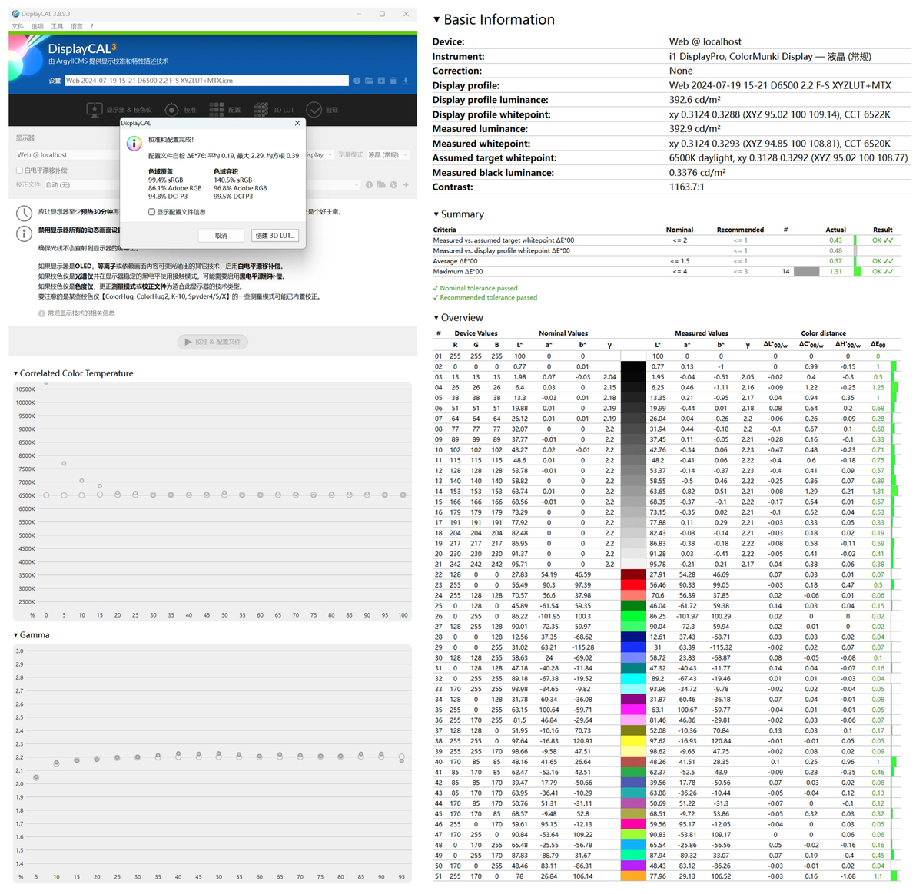The image size is (916, 894).
Task: Click the Average ΔE*00 actual value 0.37
Action: pyautogui.click(x=835, y=262)
